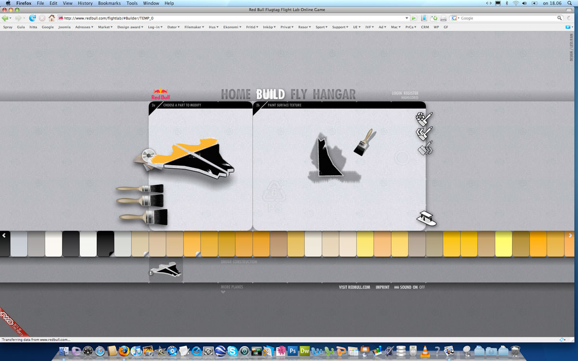This screenshot has width=578, height=361.
Task: Click the LOGIN link
Action: pos(397,93)
